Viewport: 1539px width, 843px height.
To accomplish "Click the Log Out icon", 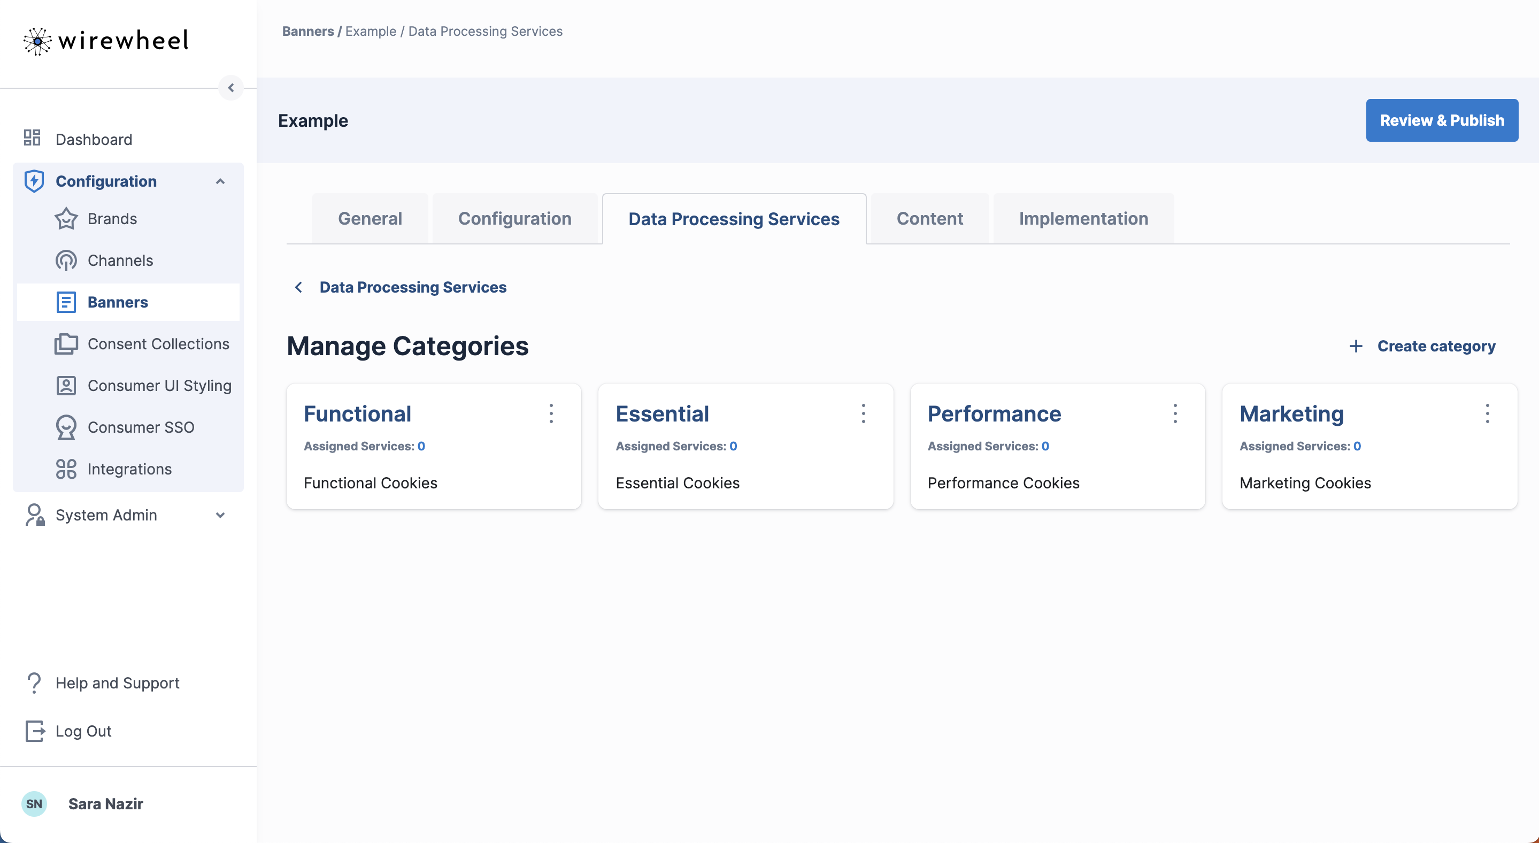I will click(x=35, y=731).
